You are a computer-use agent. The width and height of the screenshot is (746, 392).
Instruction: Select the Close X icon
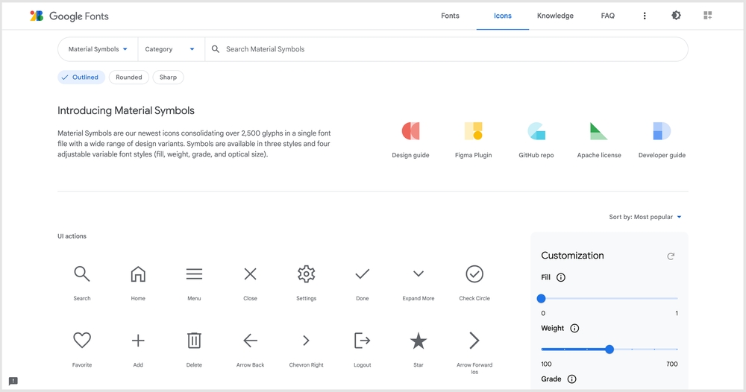pyautogui.click(x=250, y=274)
